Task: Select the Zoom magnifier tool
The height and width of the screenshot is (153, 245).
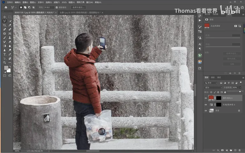Action: tap(4, 62)
